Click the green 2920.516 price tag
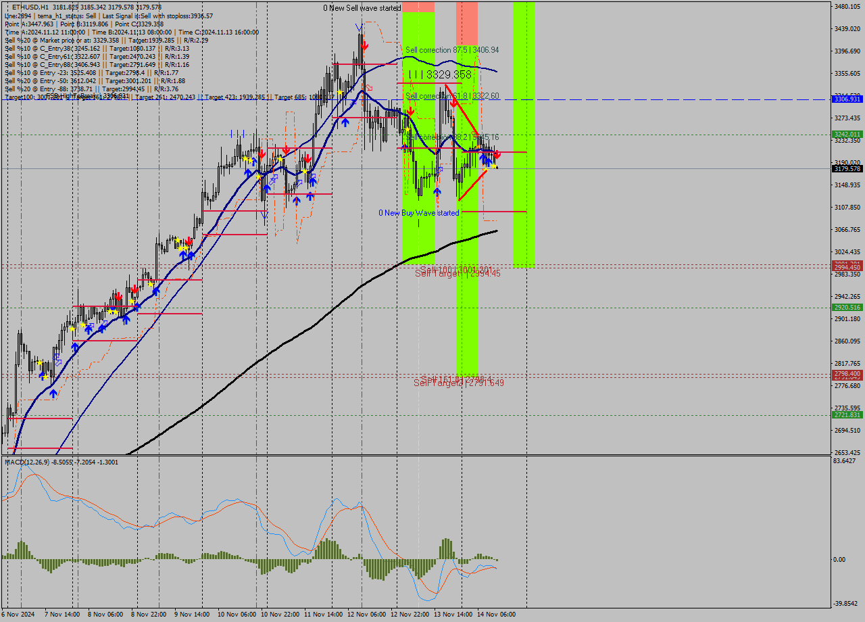Image resolution: width=865 pixels, height=622 pixels. click(847, 308)
